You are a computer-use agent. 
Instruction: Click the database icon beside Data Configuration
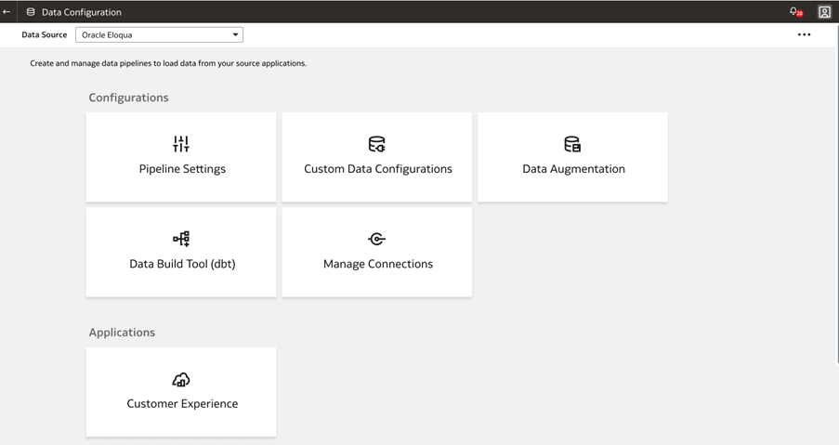(31, 12)
